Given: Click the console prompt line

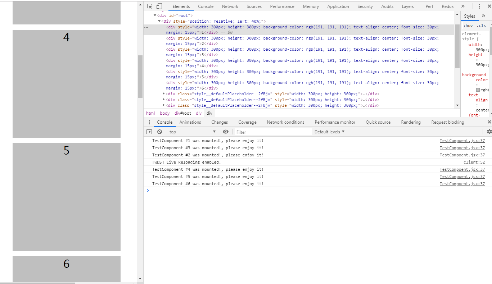Looking at the screenshot, I should (318, 191).
